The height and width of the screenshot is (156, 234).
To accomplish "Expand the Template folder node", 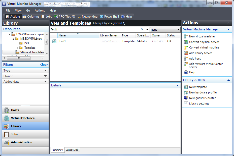I will (17, 48).
